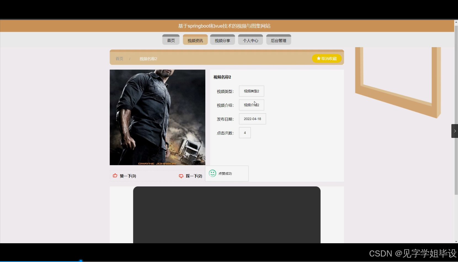Click the click count value 4
The height and width of the screenshot is (262, 458).
(x=245, y=133)
